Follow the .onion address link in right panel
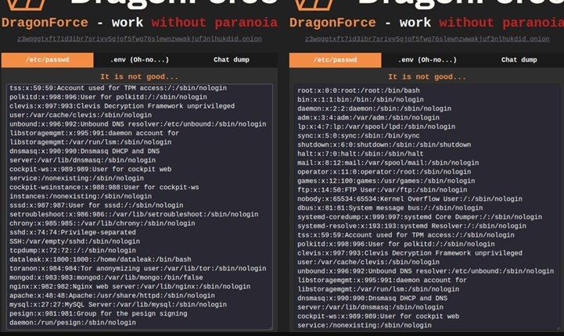Screen dimensions: 564x336 pos(427,39)
